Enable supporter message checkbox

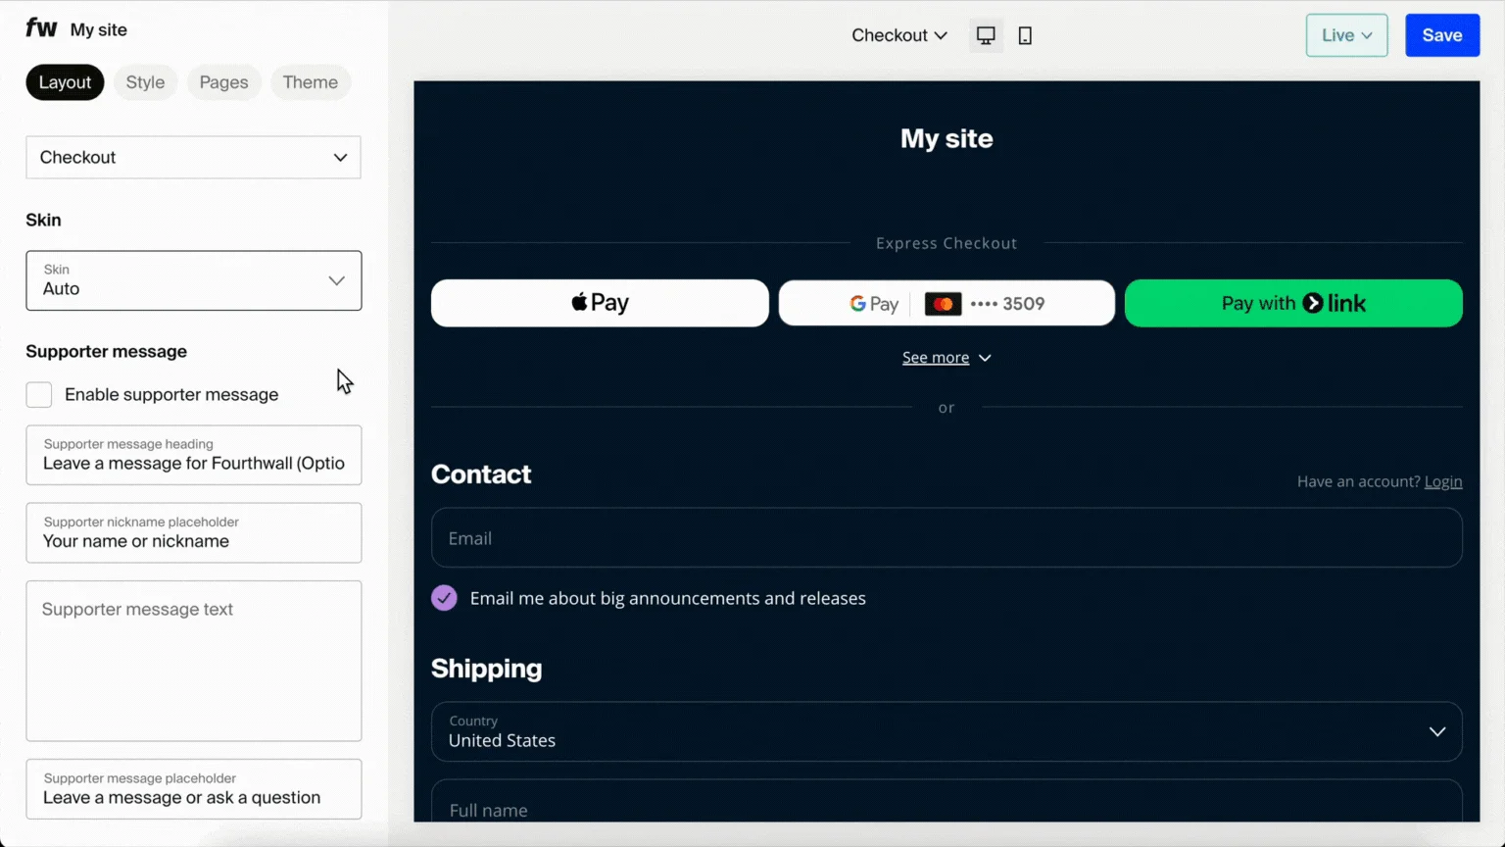point(39,395)
